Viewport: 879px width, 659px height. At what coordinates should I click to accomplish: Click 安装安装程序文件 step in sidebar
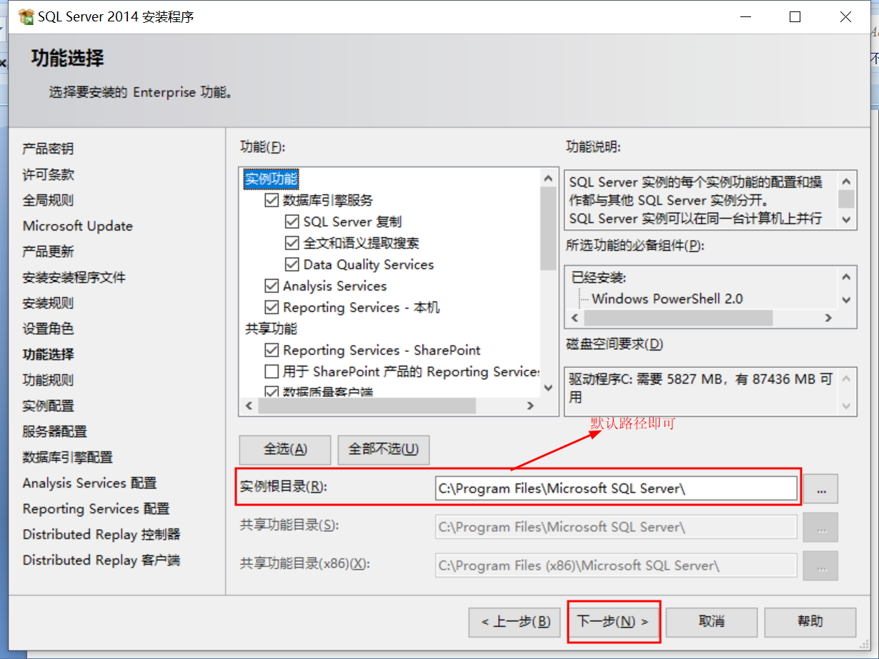coord(74,278)
